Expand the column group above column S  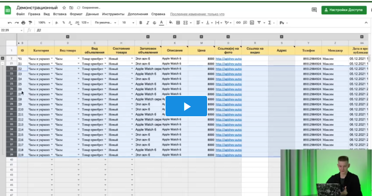click(281, 37)
